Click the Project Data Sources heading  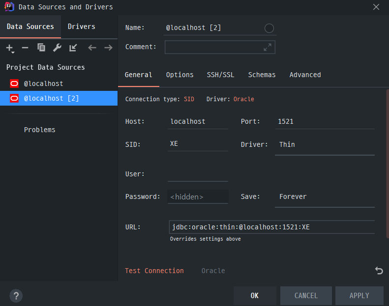click(x=46, y=67)
